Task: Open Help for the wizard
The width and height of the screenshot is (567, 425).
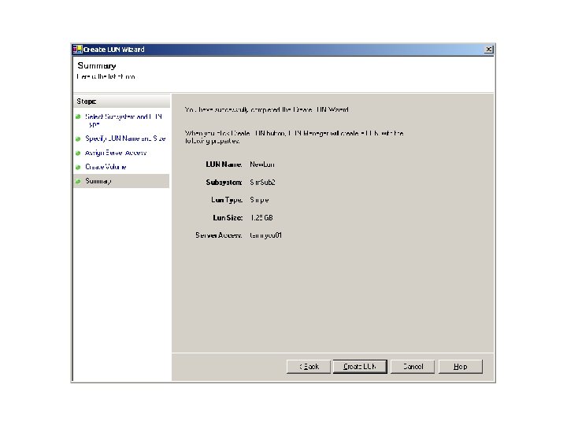Action: click(461, 367)
